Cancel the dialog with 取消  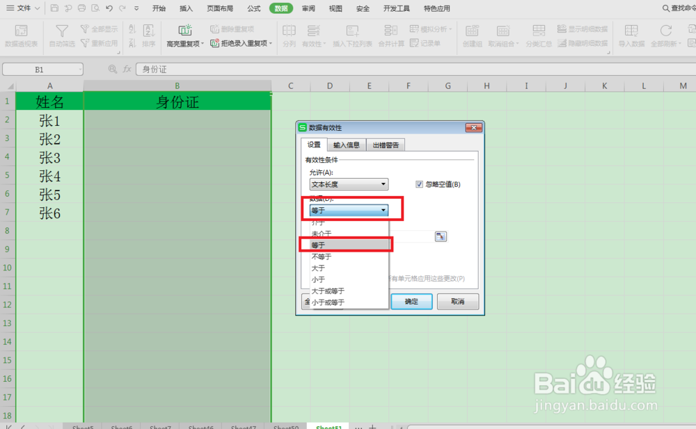pos(457,301)
